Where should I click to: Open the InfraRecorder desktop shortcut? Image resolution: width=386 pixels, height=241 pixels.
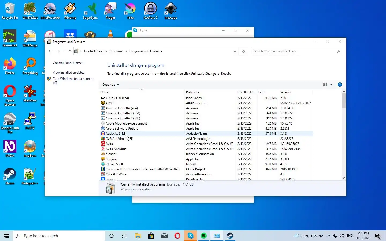click(x=50, y=11)
